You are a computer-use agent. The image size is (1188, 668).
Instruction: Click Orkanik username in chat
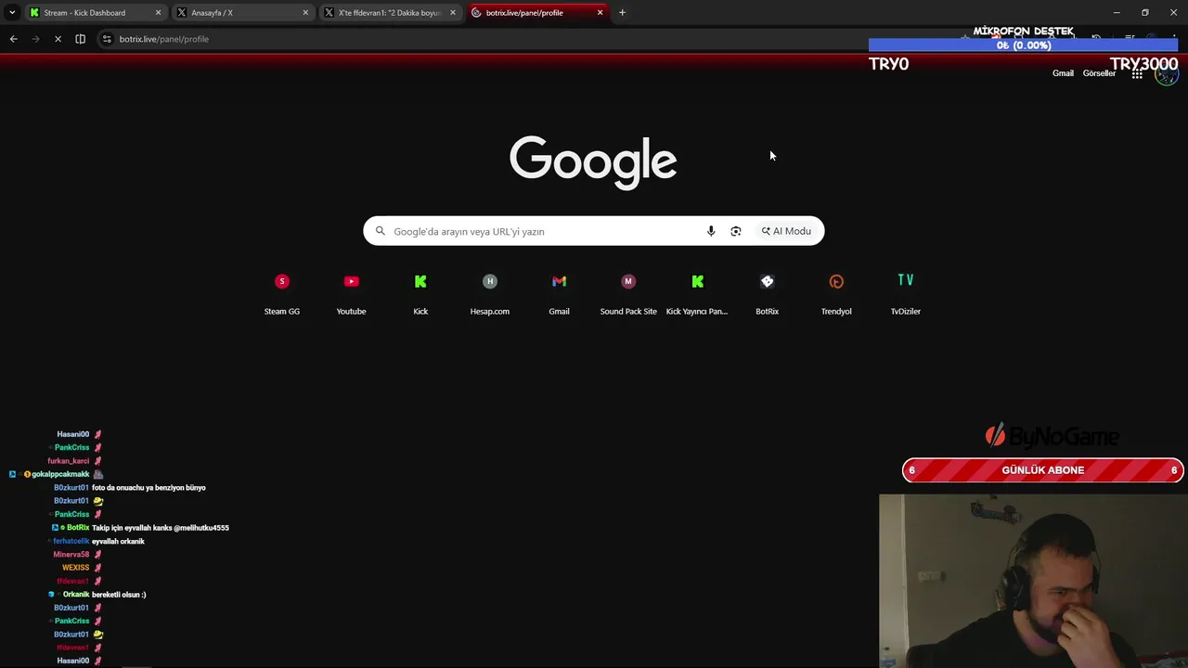pos(76,595)
